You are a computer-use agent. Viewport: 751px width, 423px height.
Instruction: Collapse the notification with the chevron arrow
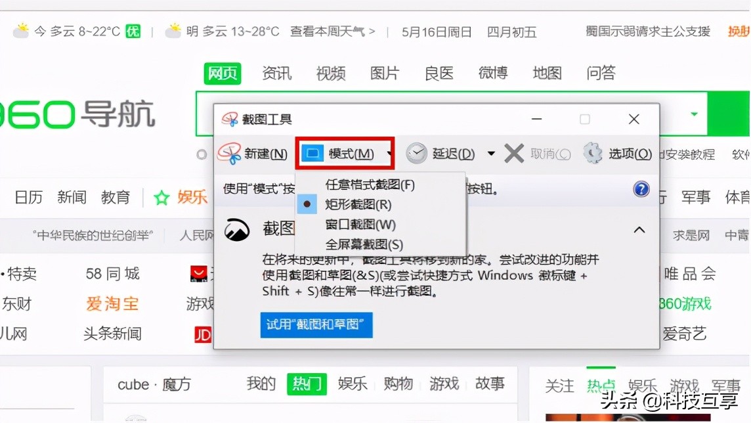639,230
